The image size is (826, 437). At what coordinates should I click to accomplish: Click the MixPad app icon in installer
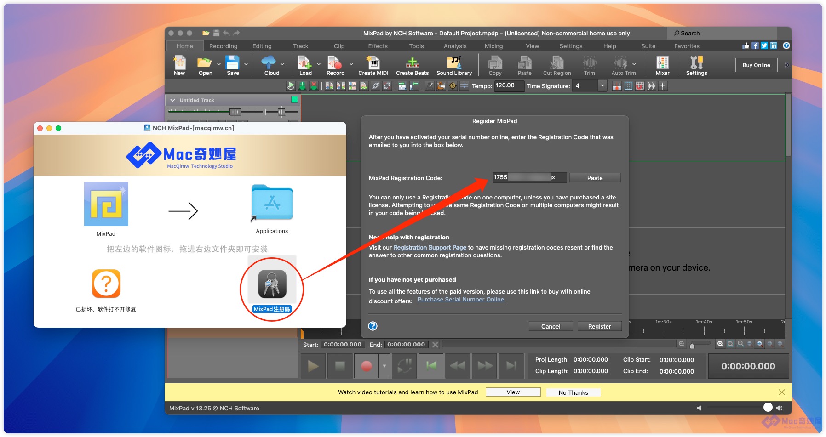click(x=106, y=204)
